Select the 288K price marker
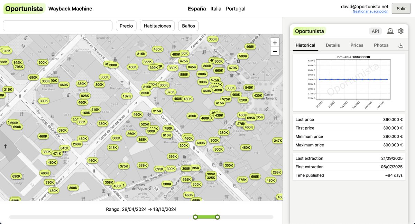 (277, 172)
